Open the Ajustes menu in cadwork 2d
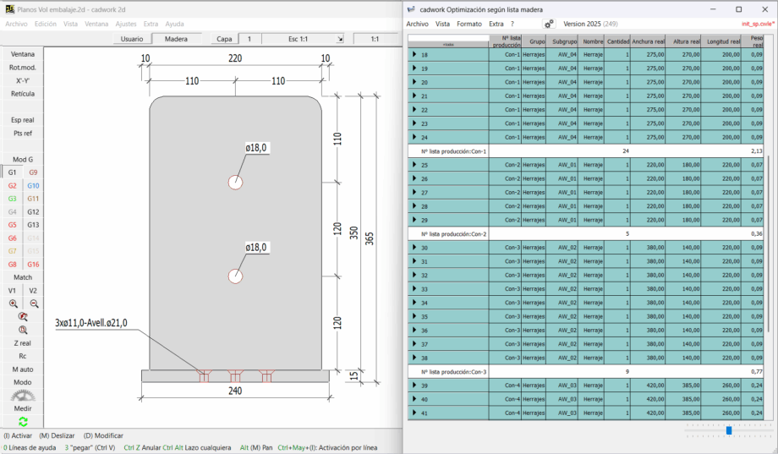This screenshot has width=778, height=454. coord(126,25)
